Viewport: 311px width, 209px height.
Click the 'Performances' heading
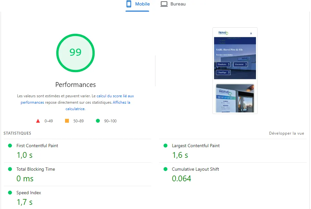pyautogui.click(x=75, y=85)
